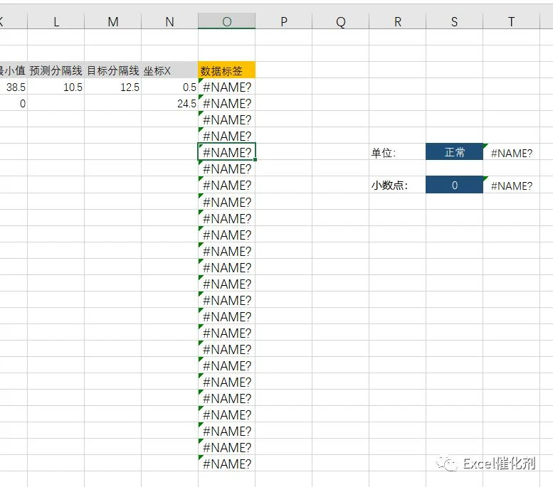Image resolution: width=553 pixels, height=487 pixels.
Task: Select column S header
Action: tap(454, 21)
